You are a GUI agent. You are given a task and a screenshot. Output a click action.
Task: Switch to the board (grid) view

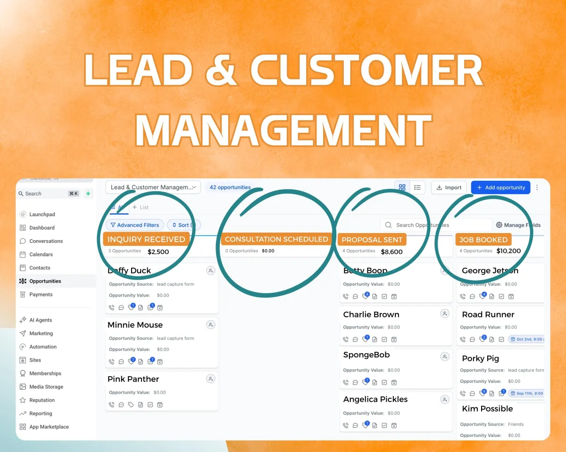point(402,187)
